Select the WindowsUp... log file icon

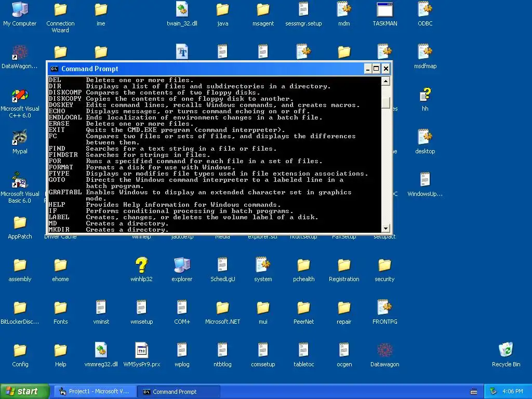425,180
